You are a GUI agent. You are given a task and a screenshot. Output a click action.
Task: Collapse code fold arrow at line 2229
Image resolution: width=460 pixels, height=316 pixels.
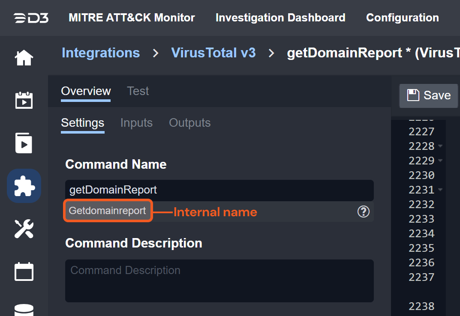pyautogui.click(x=440, y=161)
